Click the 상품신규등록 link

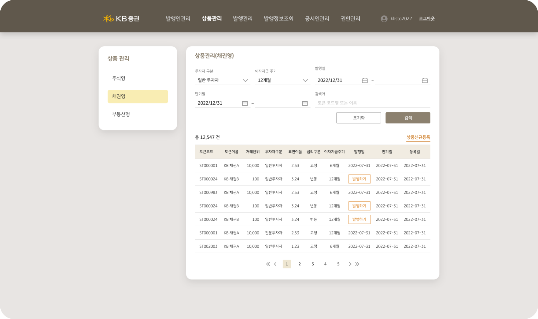pyautogui.click(x=418, y=137)
